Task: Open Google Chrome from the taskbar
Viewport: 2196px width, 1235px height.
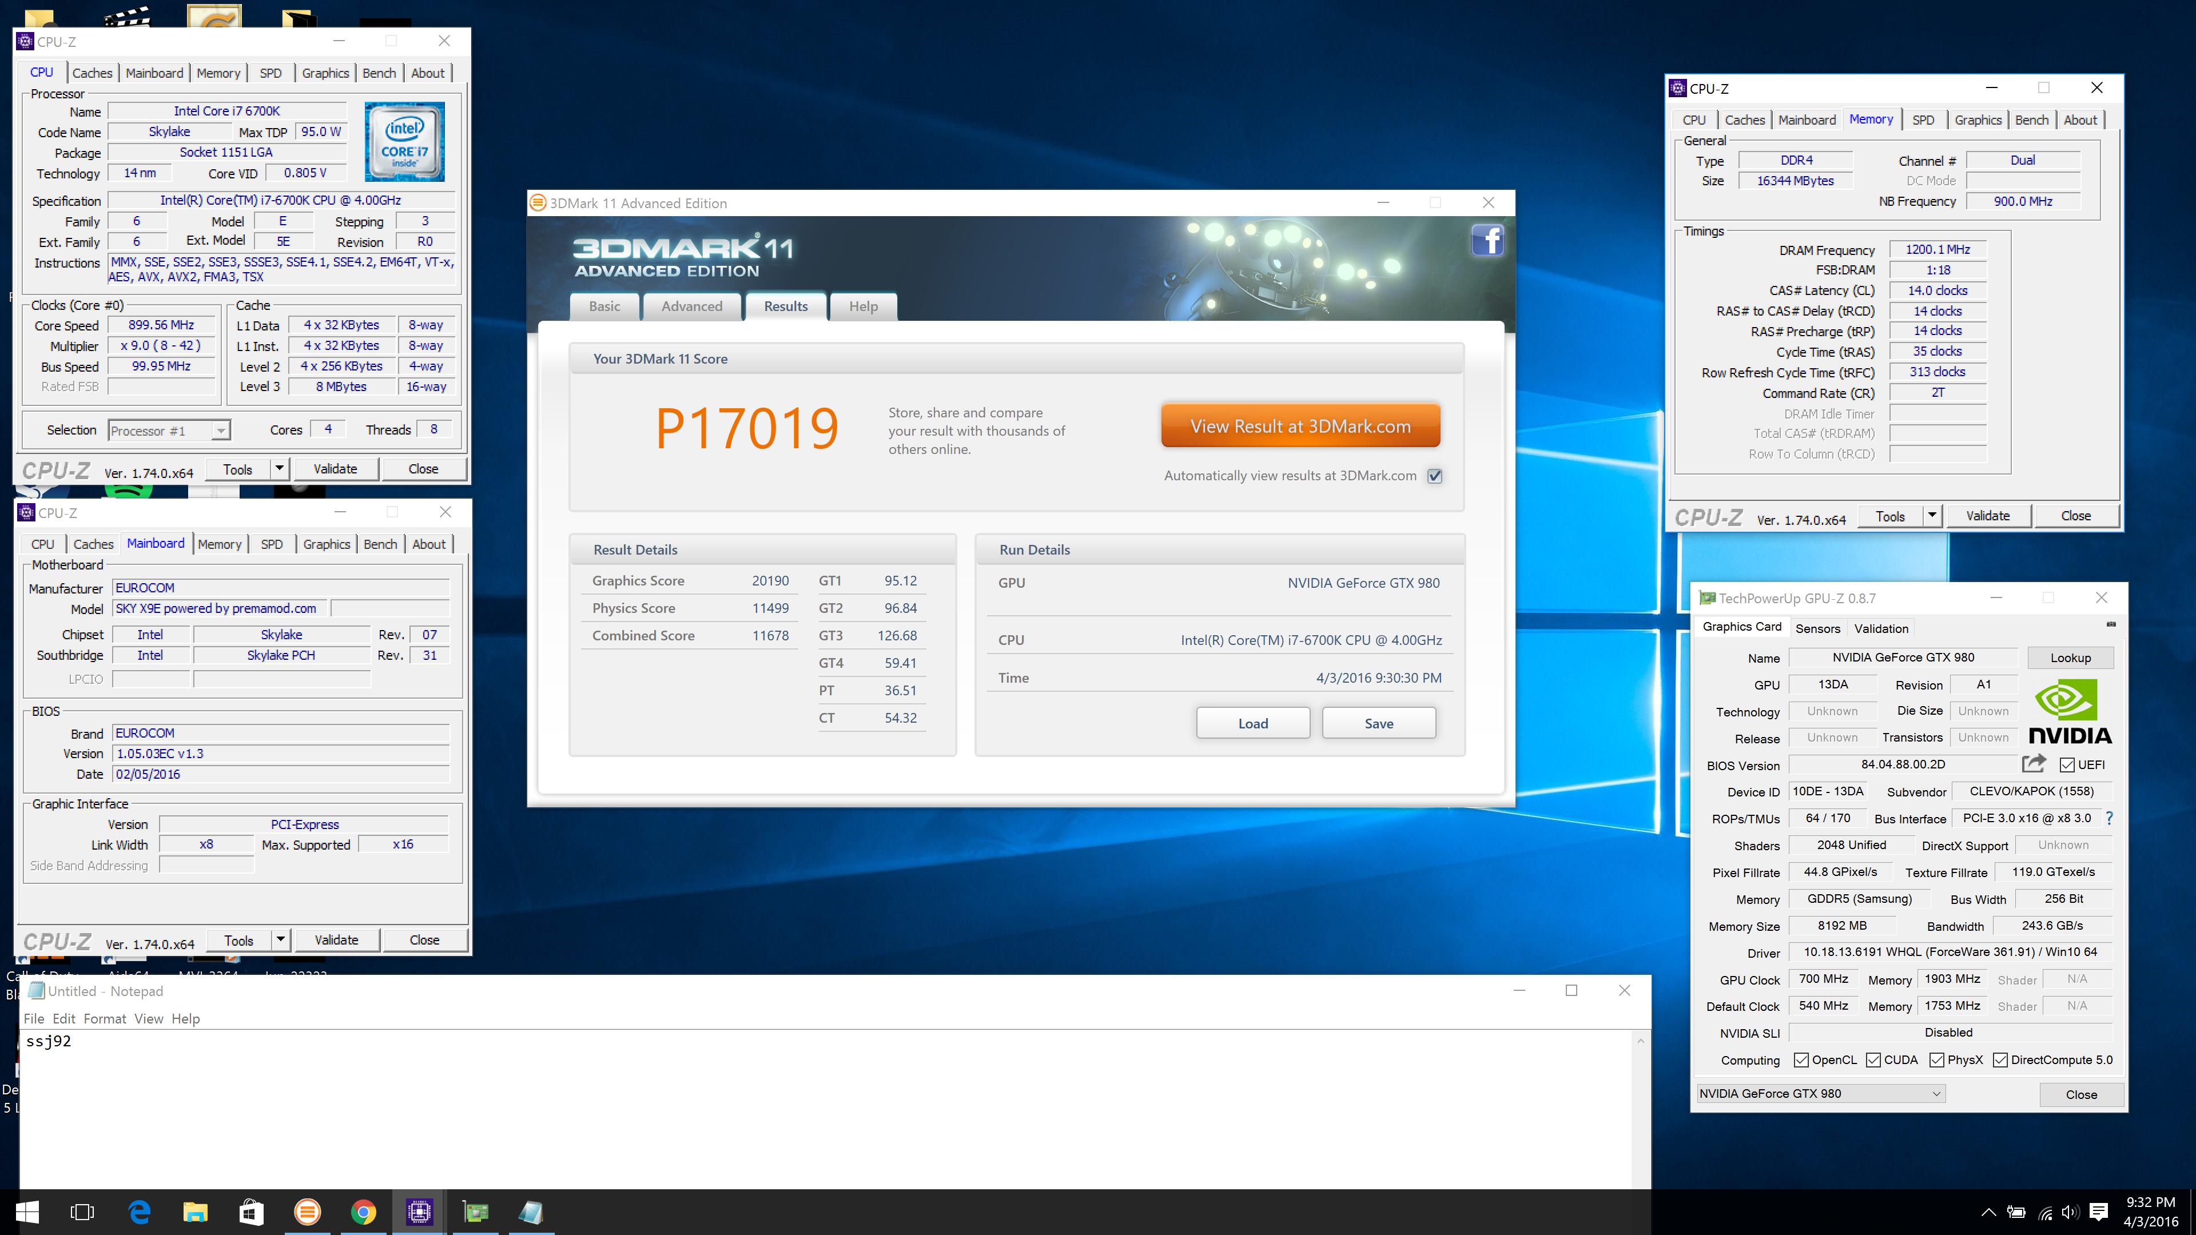Action: [363, 1212]
